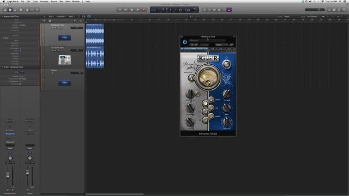Image resolution: width=349 pixels, height=196 pixels.
Task: Toggle Cycle mode next to LCD
Action: coord(204,10)
